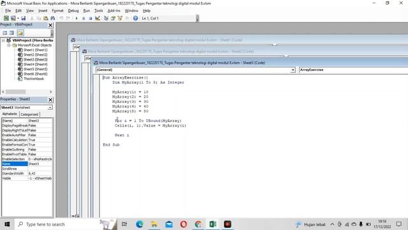Click the greyed Toolbox toolbar icon

[x=127, y=19]
